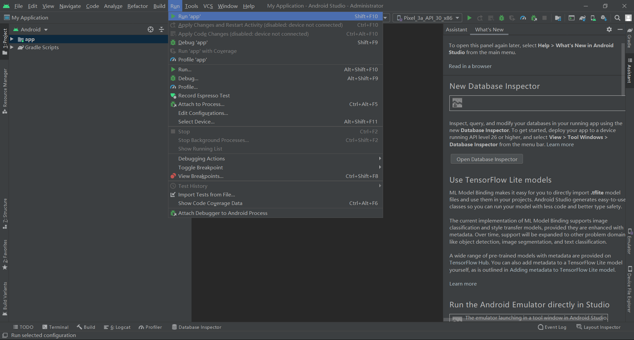Choose Profile 'app' menu entry
634x340 pixels.
coord(275,59)
